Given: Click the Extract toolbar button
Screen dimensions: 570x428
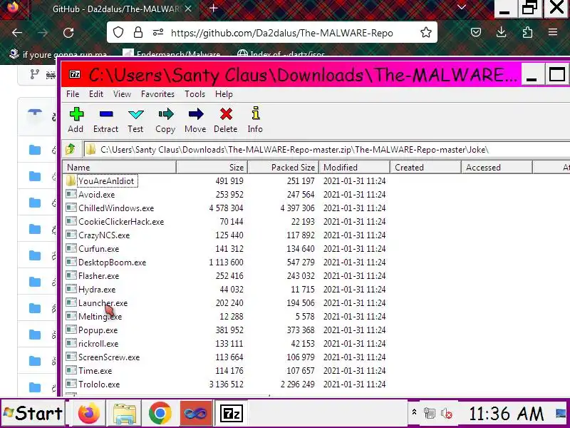Looking at the screenshot, I should [105, 120].
